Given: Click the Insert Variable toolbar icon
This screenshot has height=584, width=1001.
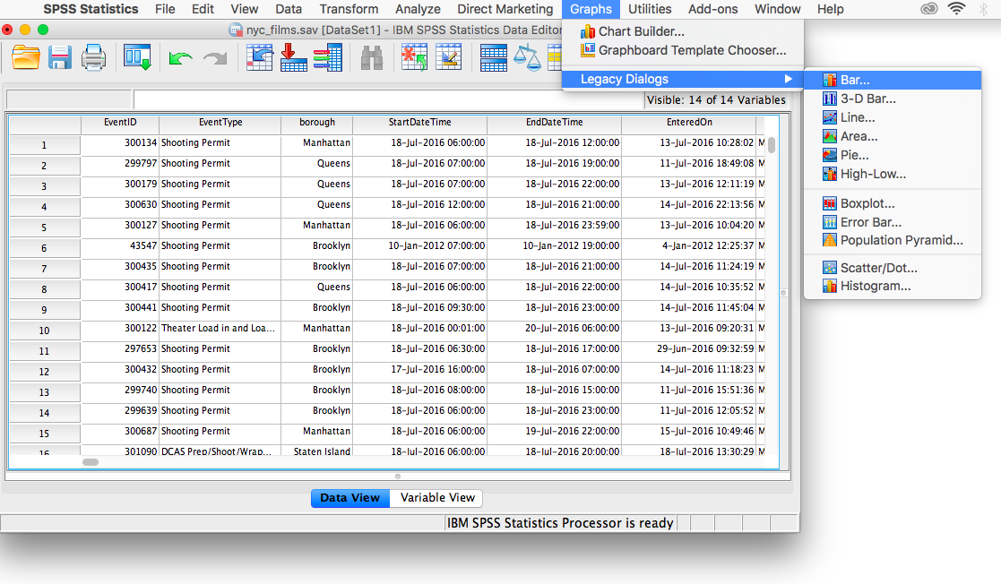Looking at the screenshot, I should (x=449, y=57).
